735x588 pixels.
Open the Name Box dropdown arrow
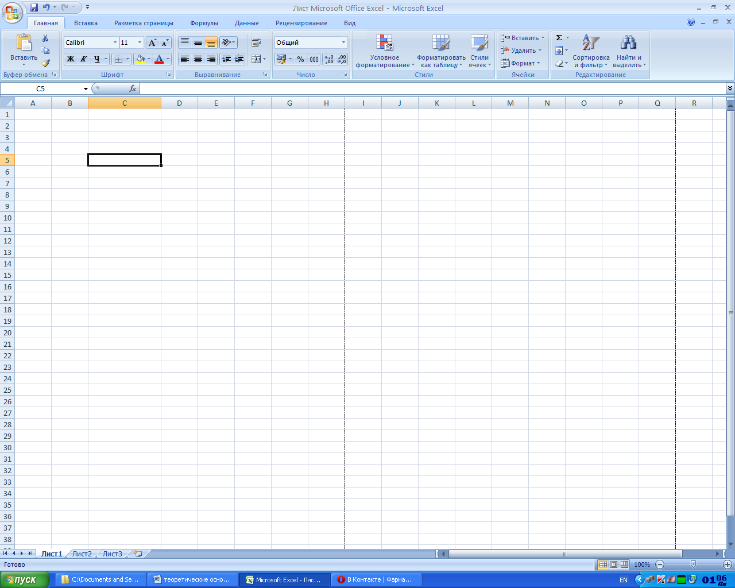coord(86,89)
